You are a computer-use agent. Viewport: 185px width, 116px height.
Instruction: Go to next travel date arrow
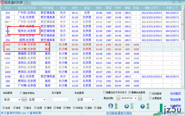[x=140, y=98]
